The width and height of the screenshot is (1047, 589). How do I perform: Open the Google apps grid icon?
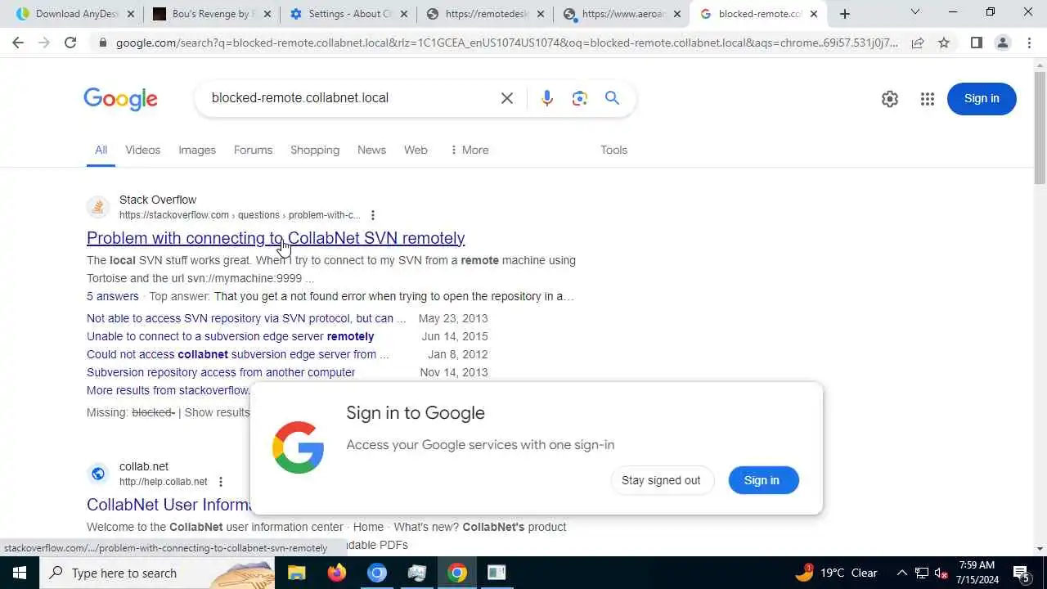tap(927, 99)
